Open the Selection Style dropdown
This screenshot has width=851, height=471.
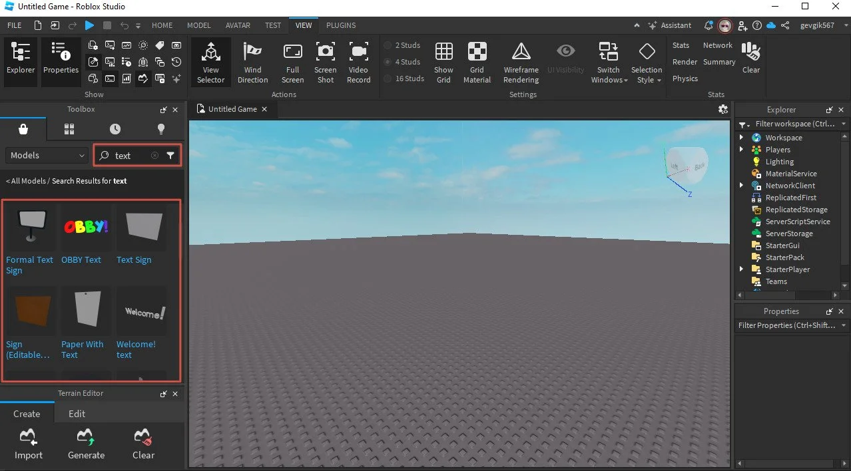(x=647, y=63)
